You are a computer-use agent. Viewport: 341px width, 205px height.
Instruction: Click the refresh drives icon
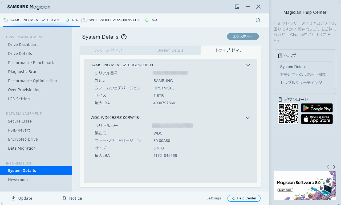pos(258,20)
